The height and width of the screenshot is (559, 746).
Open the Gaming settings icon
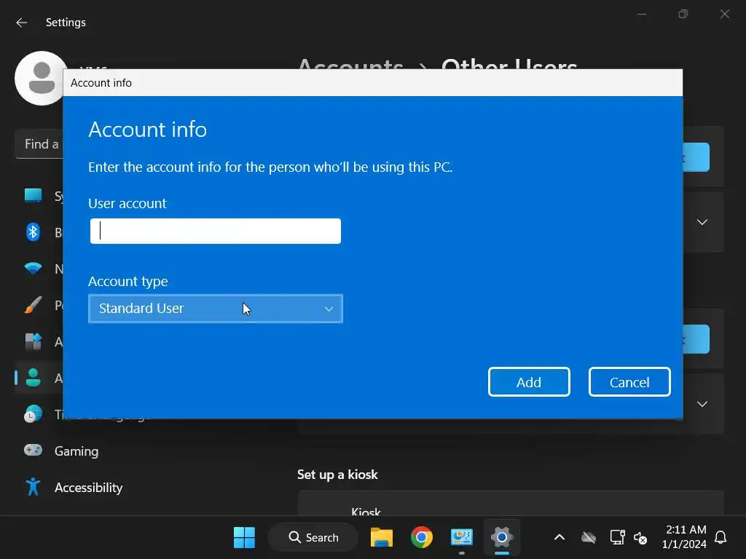(33, 450)
